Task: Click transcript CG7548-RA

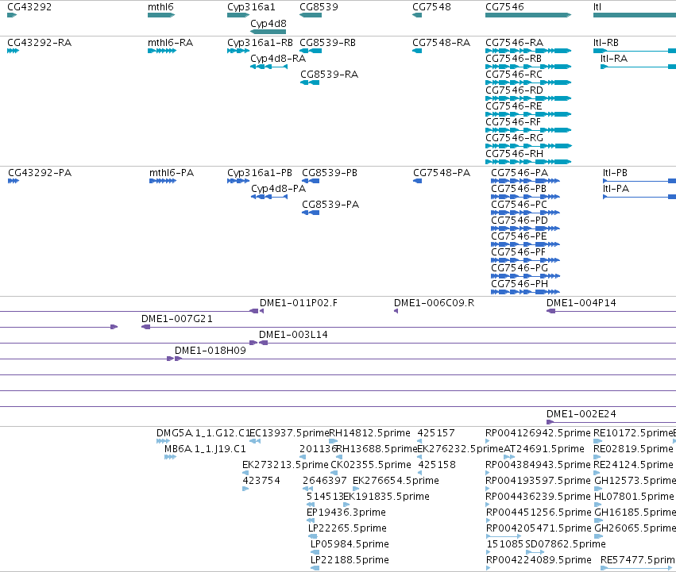Action: click(417, 51)
